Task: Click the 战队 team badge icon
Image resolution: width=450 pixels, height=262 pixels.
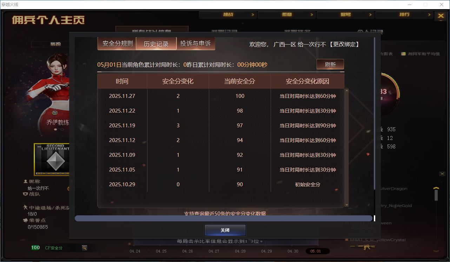Action: click(x=25, y=194)
